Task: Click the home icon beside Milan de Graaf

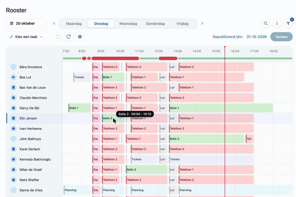Action: click(13, 170)
